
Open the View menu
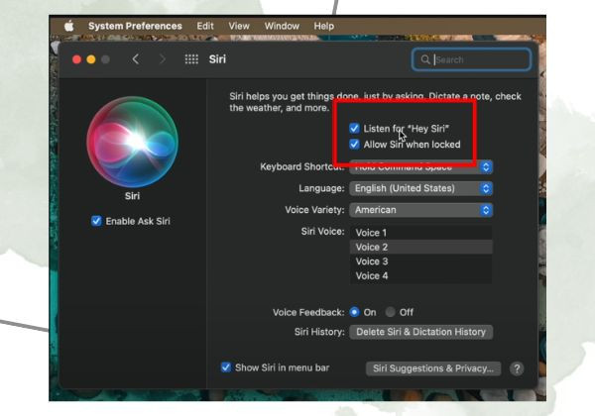(239, 26)
